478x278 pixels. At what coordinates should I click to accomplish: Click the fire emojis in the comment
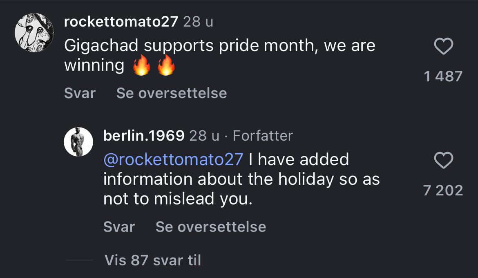tap(154, 66)
